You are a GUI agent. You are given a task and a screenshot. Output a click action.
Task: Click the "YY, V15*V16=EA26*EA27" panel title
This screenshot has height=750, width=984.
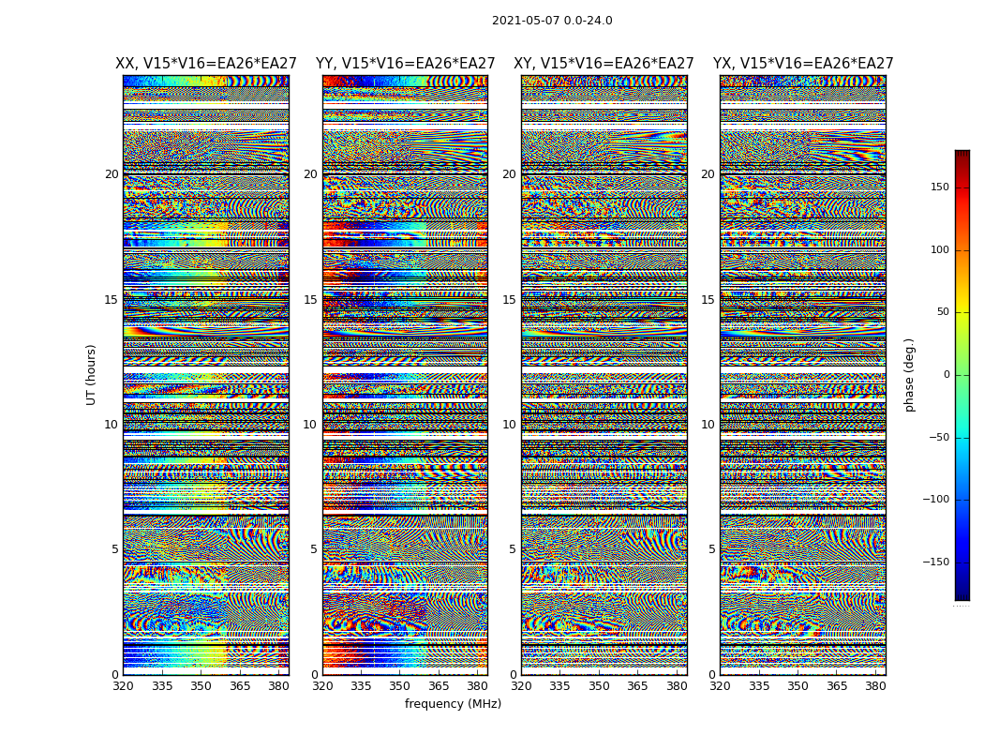pos(406,64)
